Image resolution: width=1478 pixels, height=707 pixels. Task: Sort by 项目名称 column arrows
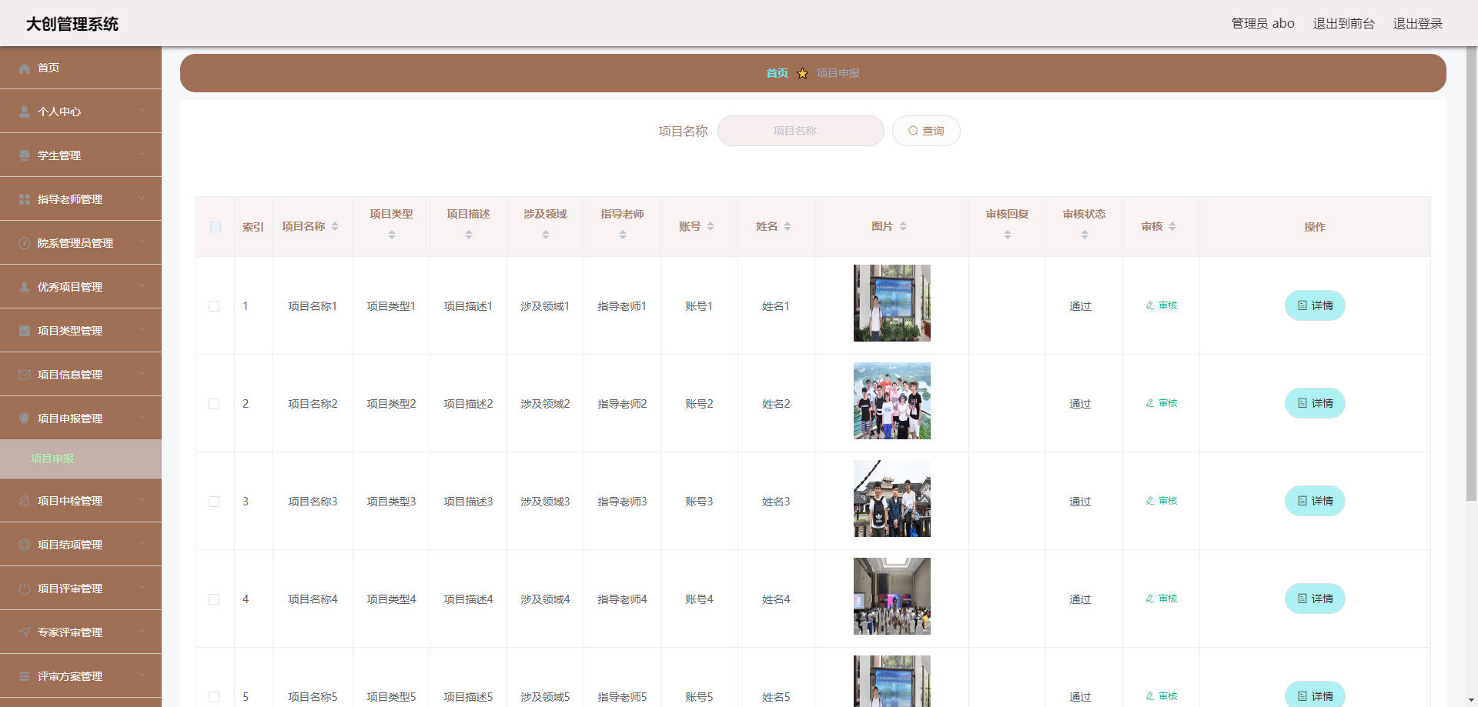point(335,227)
